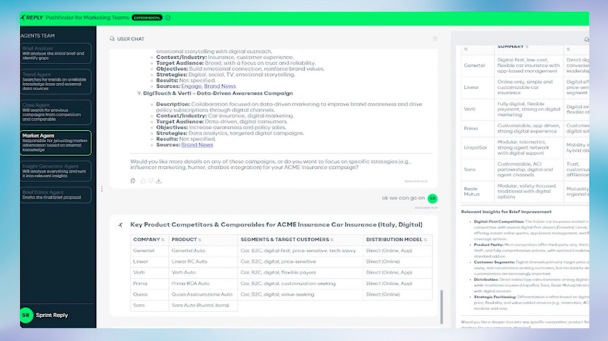Sort by the DISTRIBUTION MODEL column
This screenshot has width=608, height=341.
(x=425, y=240)
